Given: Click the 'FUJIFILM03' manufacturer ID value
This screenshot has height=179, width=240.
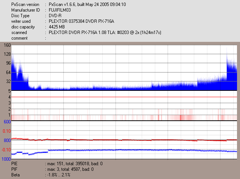Looking at the screenshot, I should pos(60,10).
